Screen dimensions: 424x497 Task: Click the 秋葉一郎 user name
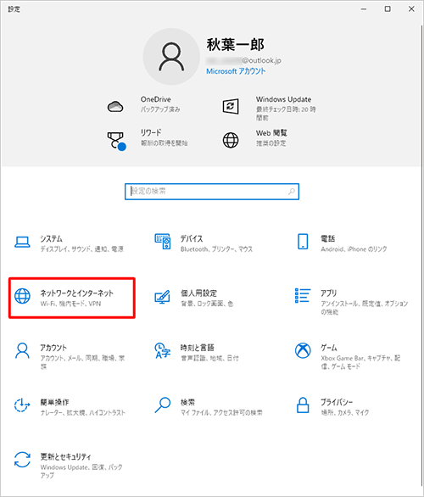(236, 45)
